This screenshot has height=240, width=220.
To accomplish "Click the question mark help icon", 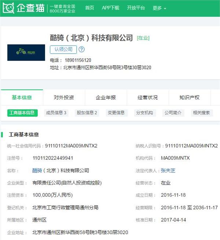I will (x=81, y=50).
